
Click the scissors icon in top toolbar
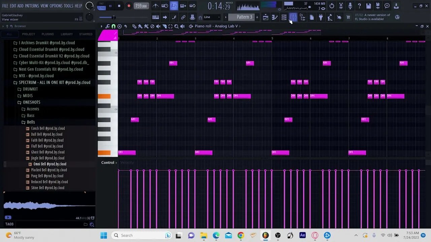[x=341, y=6]
